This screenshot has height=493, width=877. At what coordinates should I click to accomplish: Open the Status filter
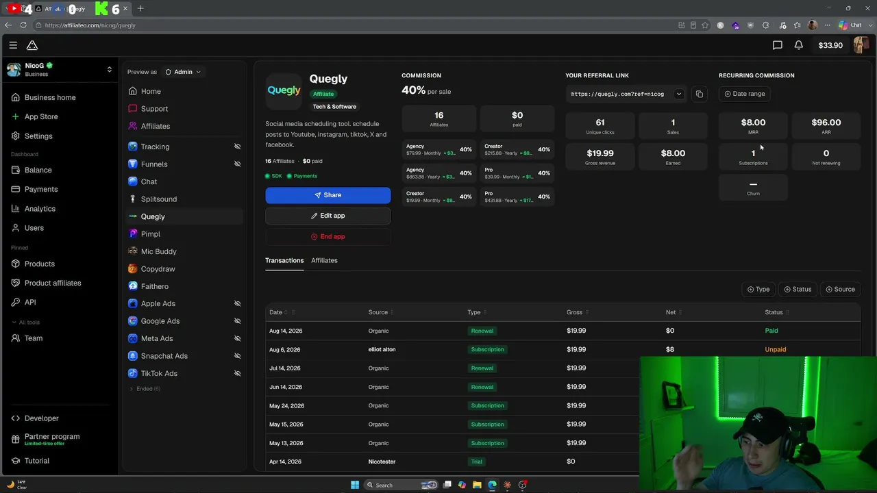coord(798,290)
